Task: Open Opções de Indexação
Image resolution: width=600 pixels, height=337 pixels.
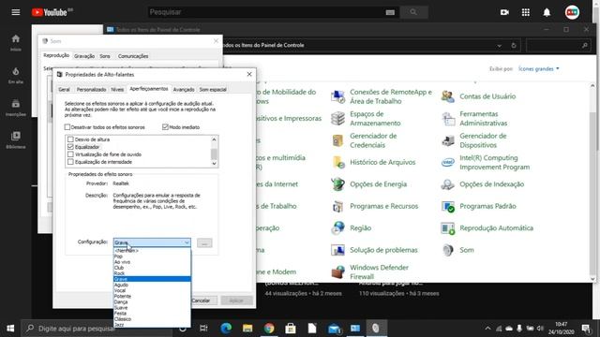Action: [x=483, y=184]
